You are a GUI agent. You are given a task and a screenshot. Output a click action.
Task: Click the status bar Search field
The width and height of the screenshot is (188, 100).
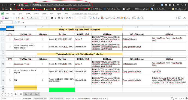tap(7, 99)
